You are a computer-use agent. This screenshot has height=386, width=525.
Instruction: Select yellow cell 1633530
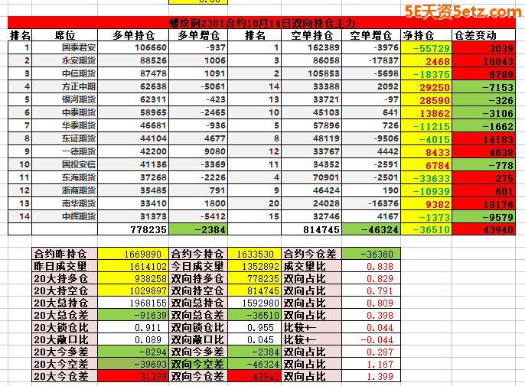click(x=254, y=254)
